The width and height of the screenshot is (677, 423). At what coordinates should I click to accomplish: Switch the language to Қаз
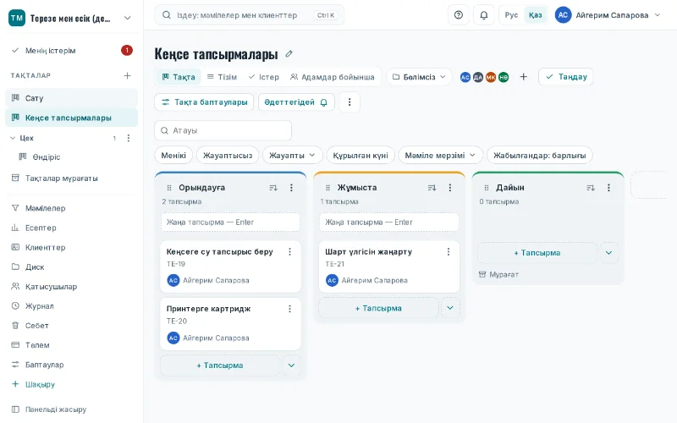click(536, 15)
